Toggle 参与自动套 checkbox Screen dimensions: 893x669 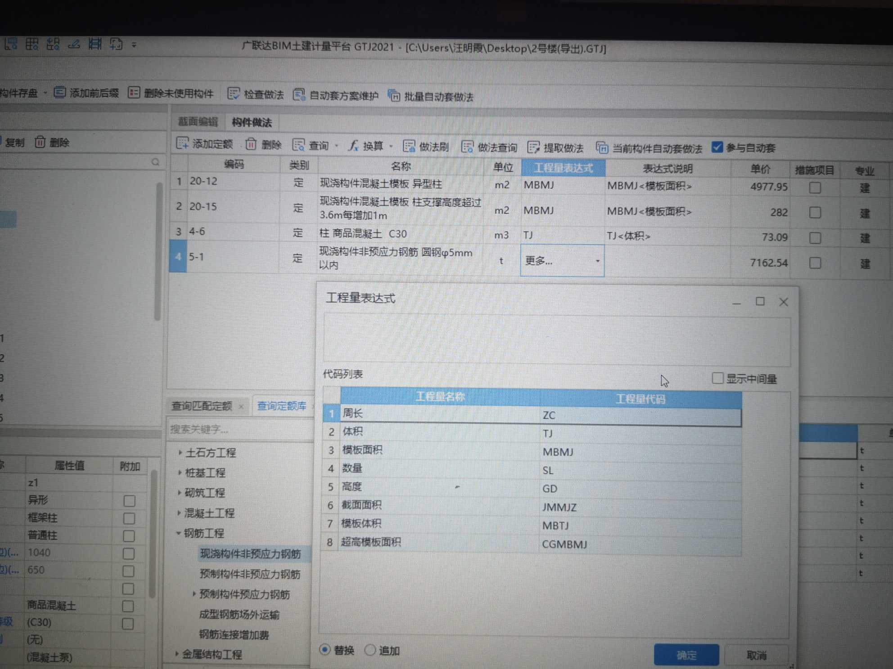tap(717, 147)
